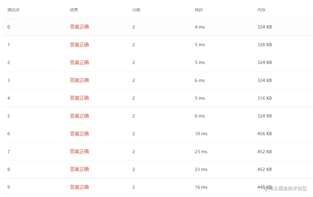
Task: Click the 内存 column header
Action: (x=261, y=10)
